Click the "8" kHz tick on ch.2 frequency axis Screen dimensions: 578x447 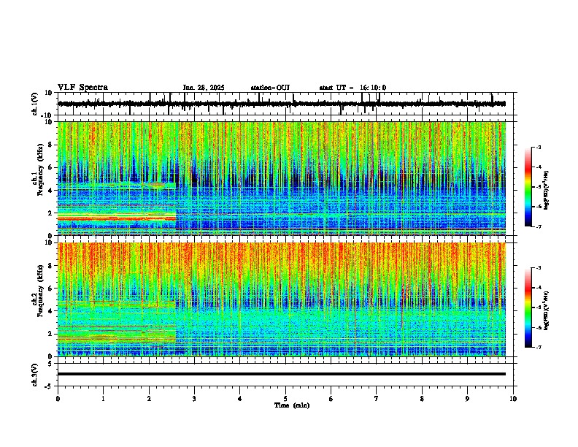pyautogui.click(x=50, y=266)
